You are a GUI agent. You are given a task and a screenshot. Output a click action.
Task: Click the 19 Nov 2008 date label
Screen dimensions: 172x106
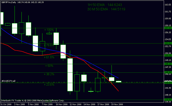tap(117, 104)
